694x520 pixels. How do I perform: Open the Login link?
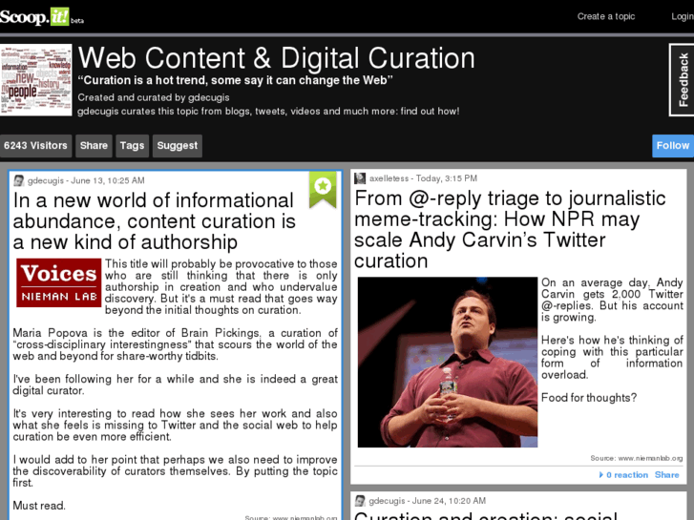[x=682, y=16]
